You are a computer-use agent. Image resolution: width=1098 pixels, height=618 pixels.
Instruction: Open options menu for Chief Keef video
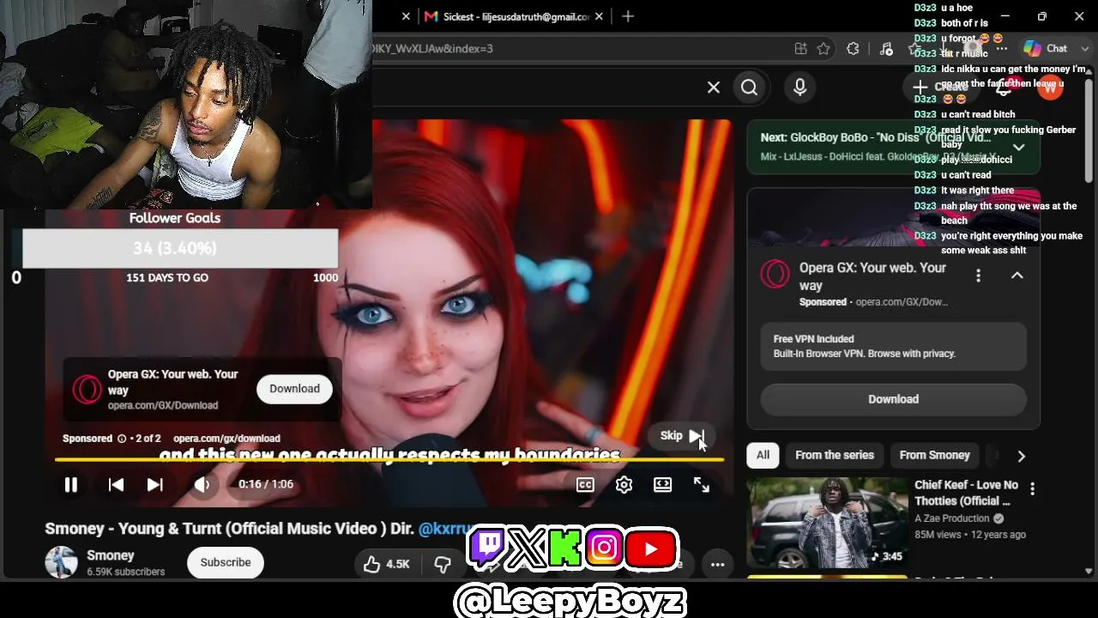[x=1032, y=488]
